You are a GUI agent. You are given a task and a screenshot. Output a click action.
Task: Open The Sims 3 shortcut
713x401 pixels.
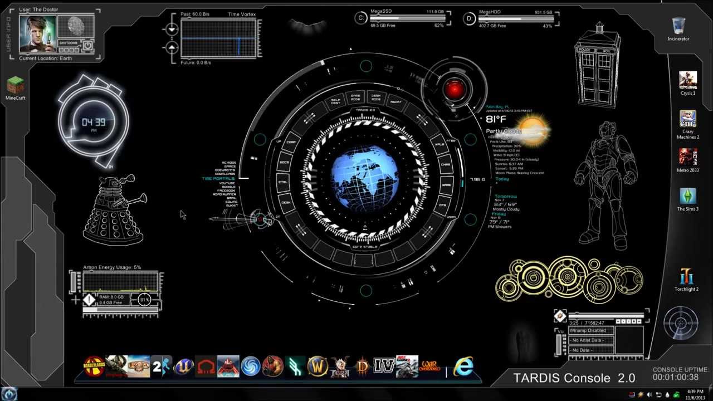point(688,199)
